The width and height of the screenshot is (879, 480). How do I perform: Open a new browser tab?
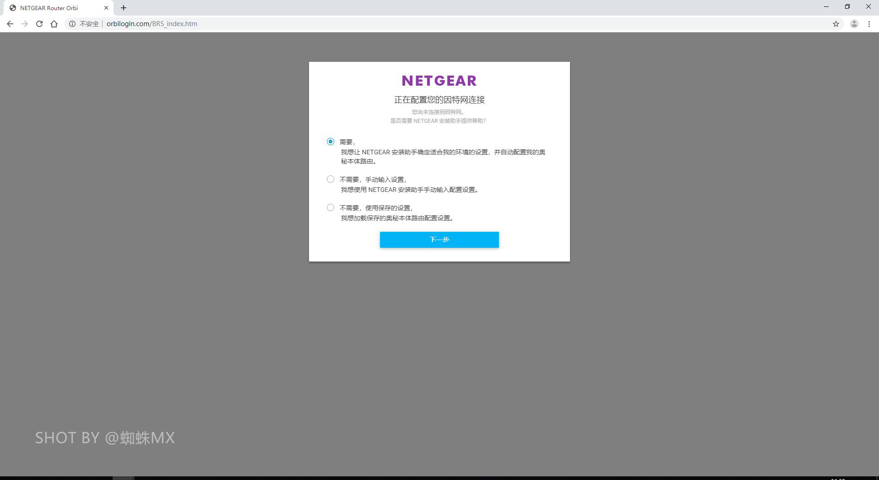point(123,8)
